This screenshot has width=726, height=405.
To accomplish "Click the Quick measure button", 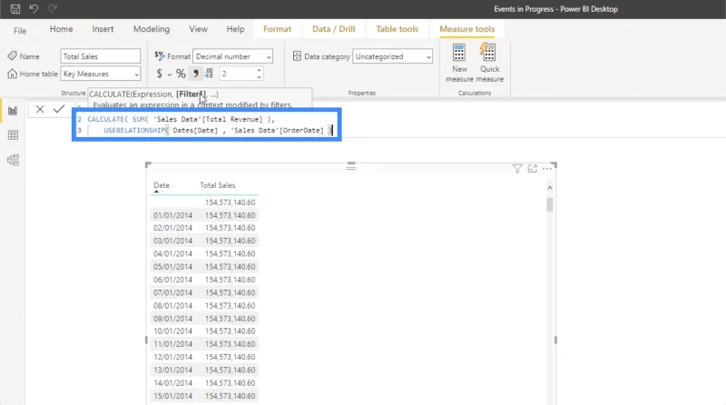I will pyautogui.click(x=489, y=63).
